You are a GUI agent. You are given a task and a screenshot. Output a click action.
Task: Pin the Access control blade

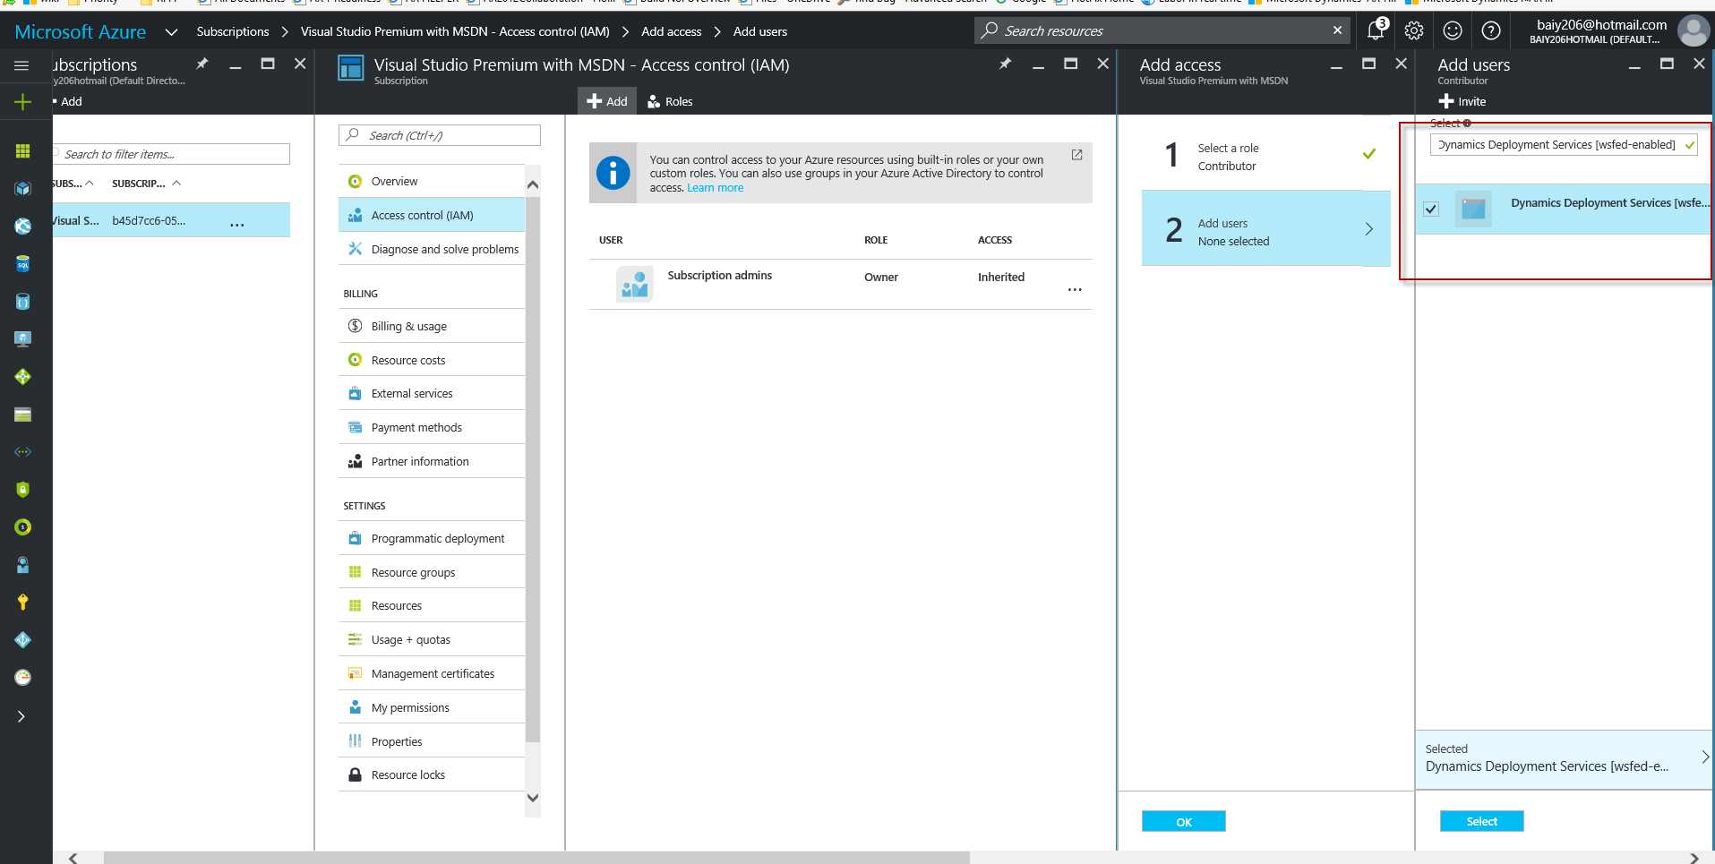1005,64
